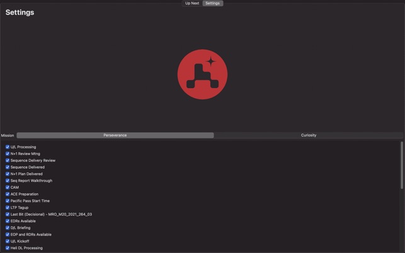Image resolution: width=405 pixels, height=253 pixels.
Task: Choose the Perseverance mission segment
Action: pos(115,135)
